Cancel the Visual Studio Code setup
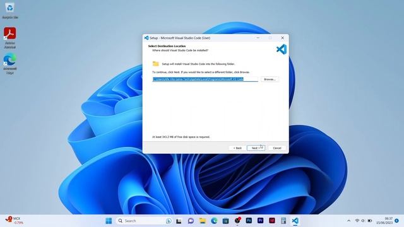Image resolution: width=404 pixels, height=227 pixels. click(x=277, y=148)
